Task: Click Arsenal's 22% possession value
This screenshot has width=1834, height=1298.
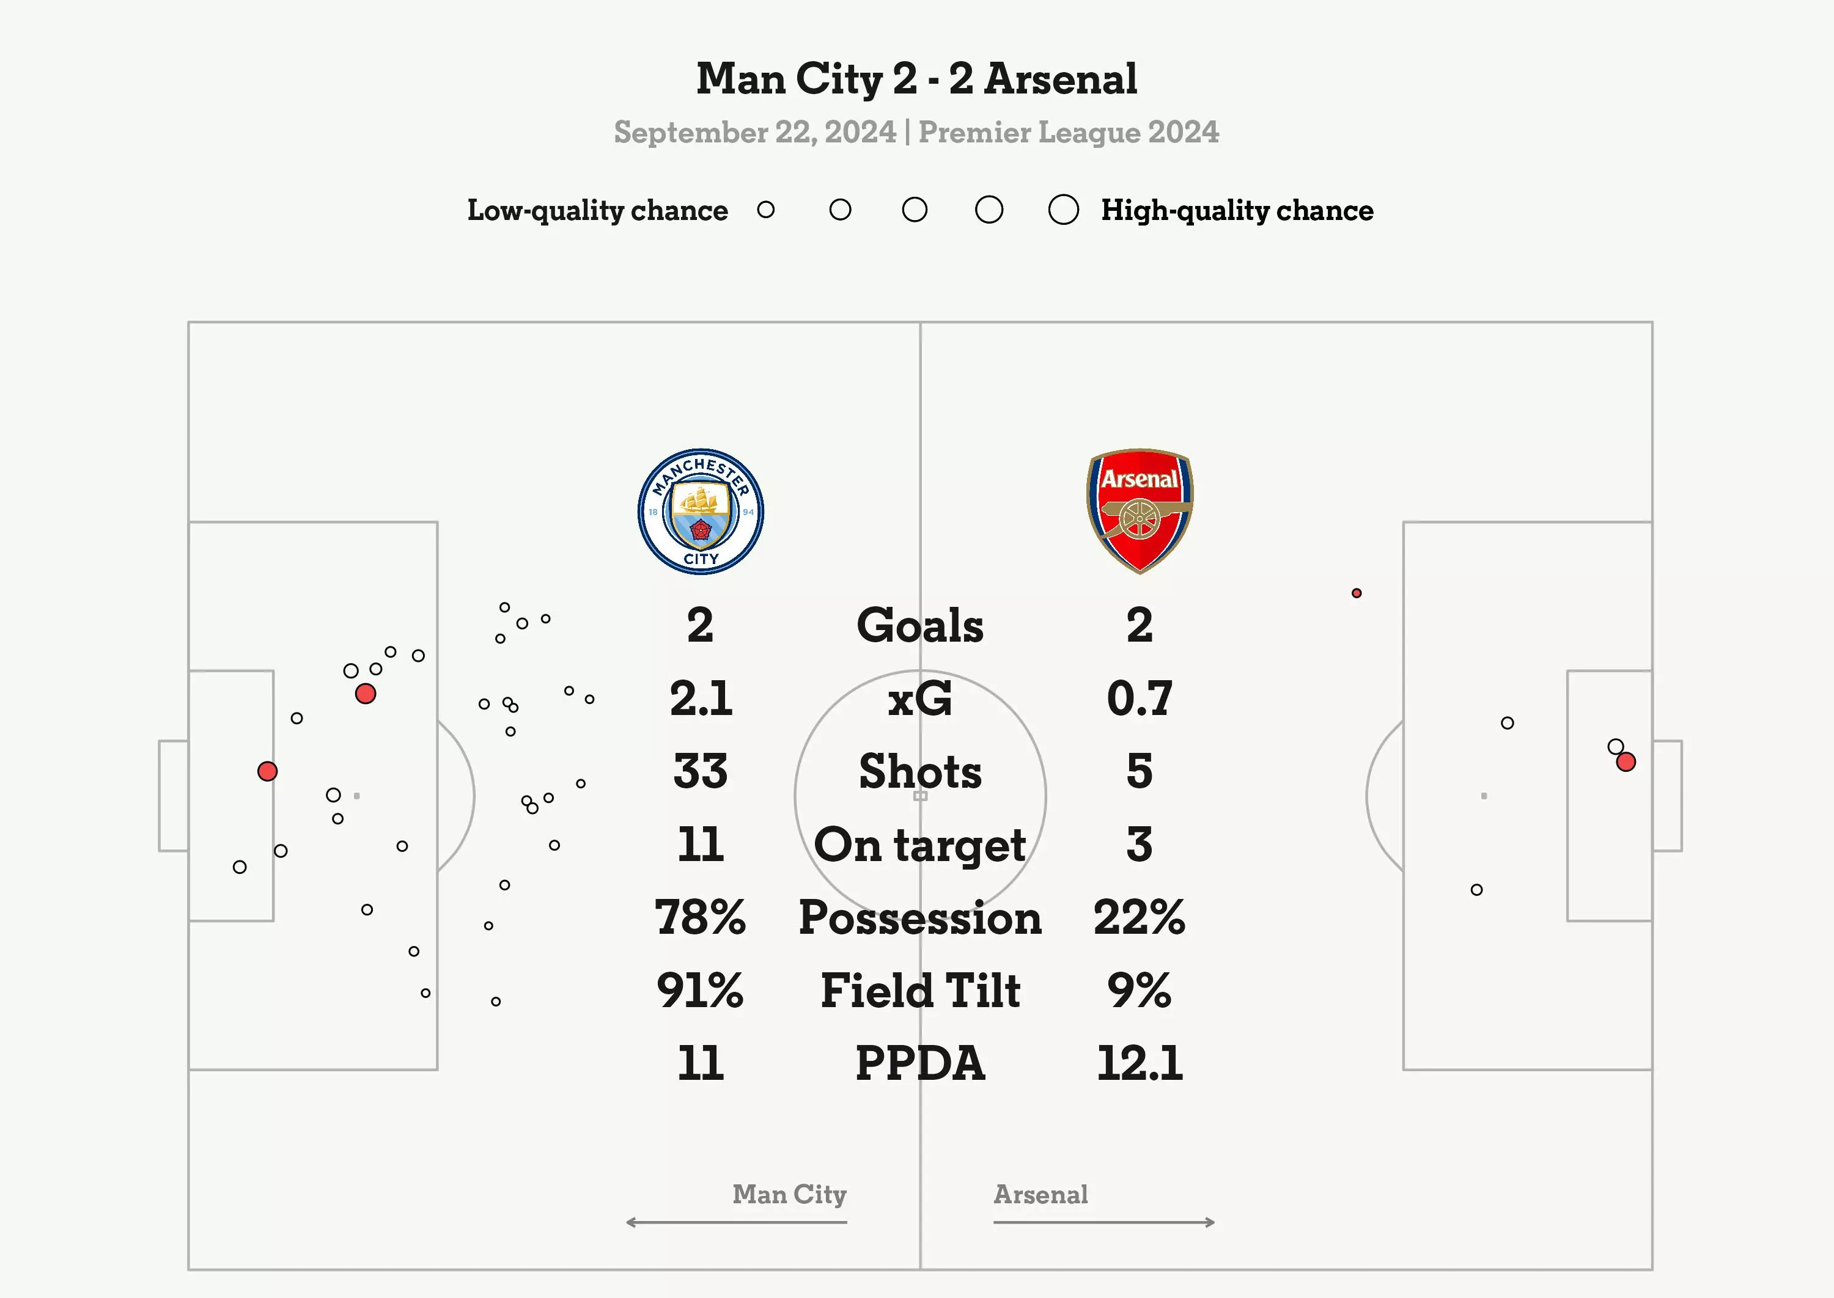Action: [1140, 917]
